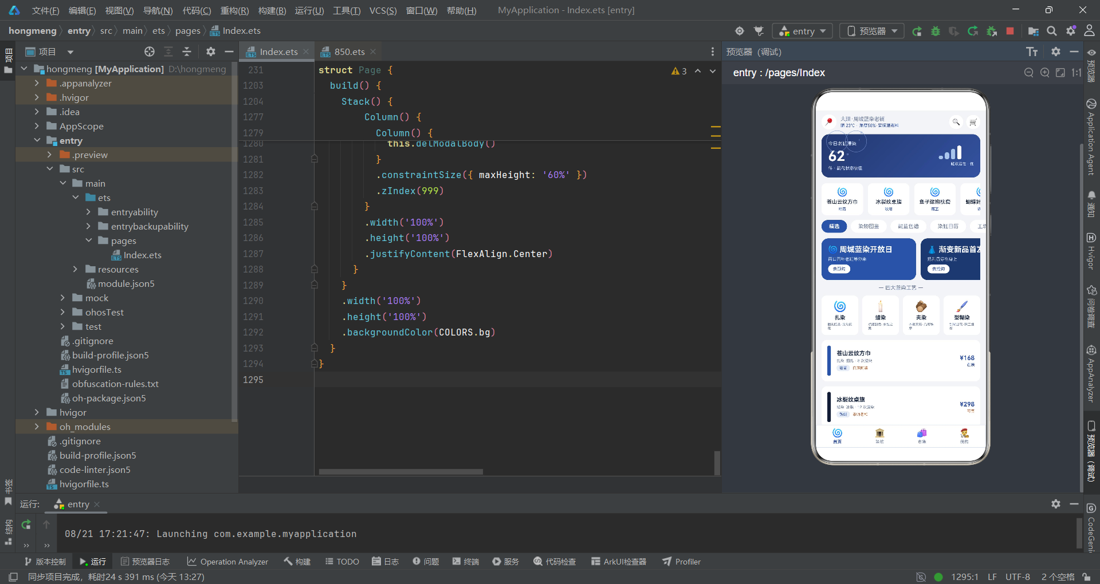Reset previewer zoom to 1:1
The width and height of the screenshot is (1100, 584).
click(x=1076, y=73)
